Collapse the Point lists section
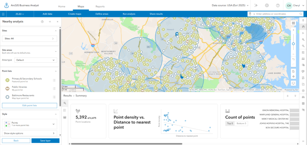The width and height of the screenshot is (307, 145). coord(56,71)
